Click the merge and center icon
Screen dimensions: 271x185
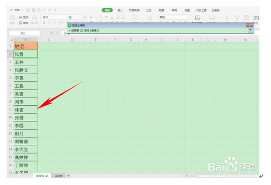[135, 18]
